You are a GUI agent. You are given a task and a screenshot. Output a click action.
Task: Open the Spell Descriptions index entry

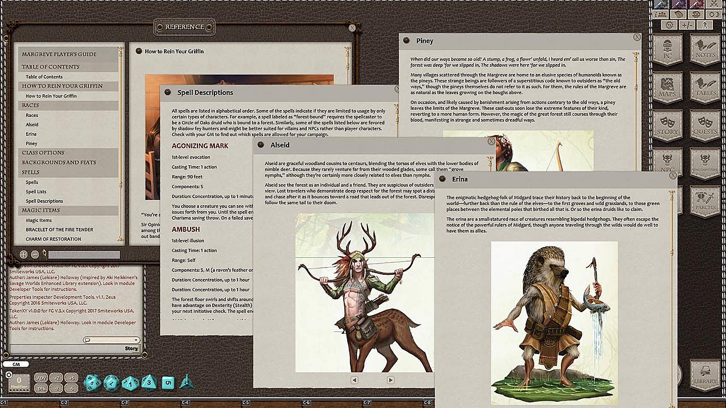[x=44, y=201]
